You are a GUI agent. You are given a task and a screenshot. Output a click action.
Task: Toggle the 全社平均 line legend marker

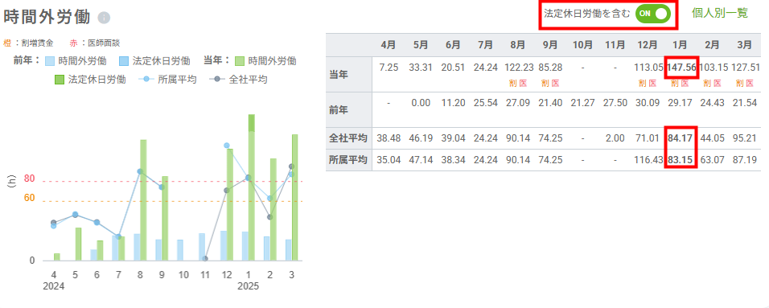[x=216, y=80]
